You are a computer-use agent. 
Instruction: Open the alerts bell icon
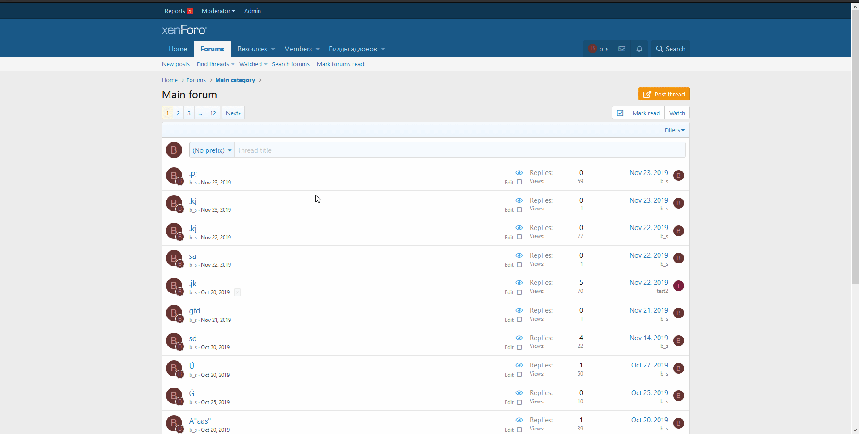point(639,49)
